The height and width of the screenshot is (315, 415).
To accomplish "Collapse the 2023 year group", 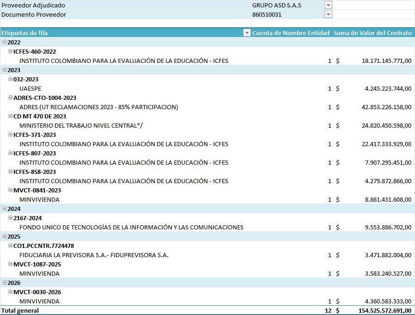I will pos(4,70).
